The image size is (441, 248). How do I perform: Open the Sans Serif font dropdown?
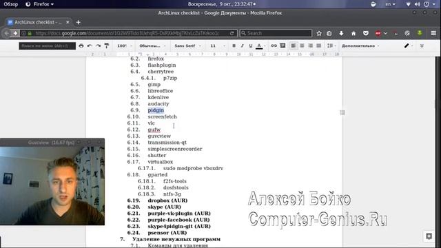pos(188,46)
